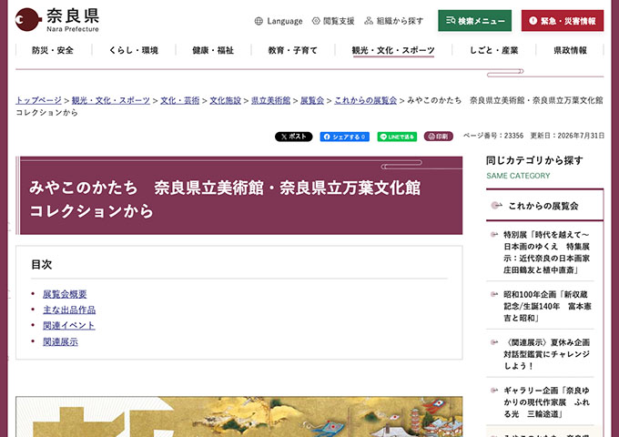Click the 更新日：2026年7月31日 text
Viewport: 619px width, 437px height.
(x=567, y=136)
